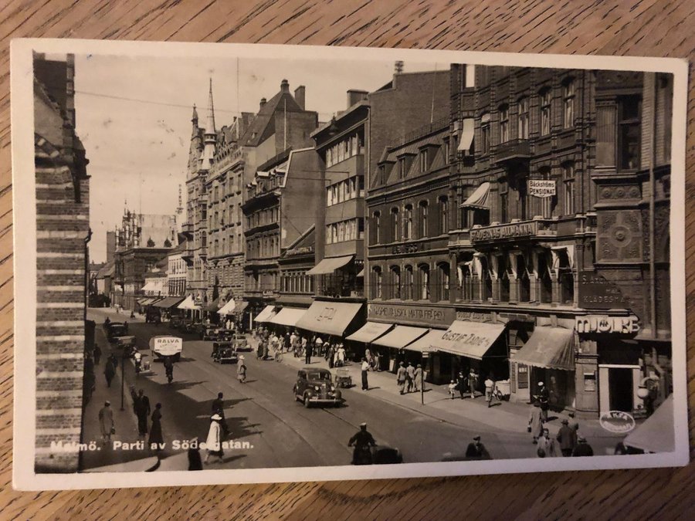The image size is (695, 521).
Task: Click the Bäckströms Pensionat hanging sign
Action: (541, 188)
